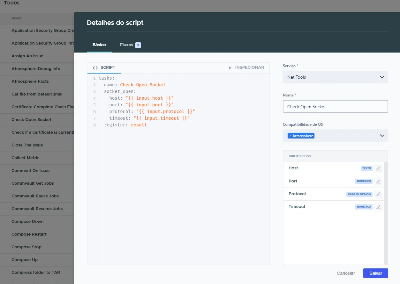
Task: Click the input fields list scrollbar
Action: pyautogui.click(x=386, y=213)
